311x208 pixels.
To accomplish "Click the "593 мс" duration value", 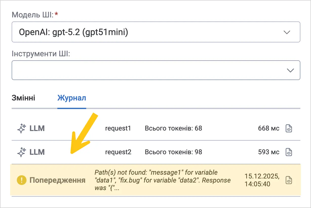I will (x=269, y=152).
